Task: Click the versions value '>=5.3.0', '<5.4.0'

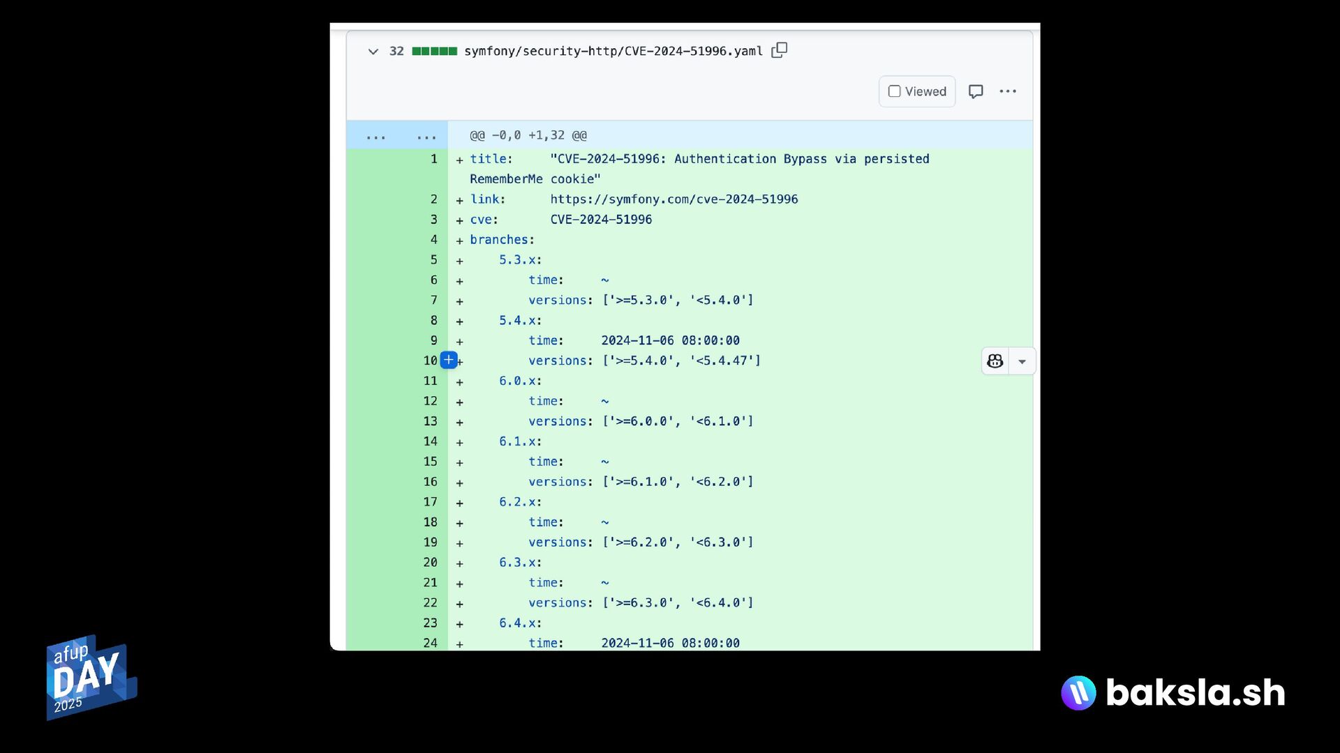Action: click(678, 301)
